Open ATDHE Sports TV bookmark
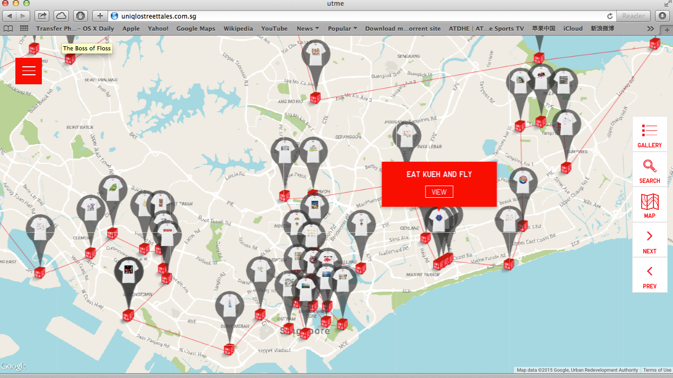The image size is (673, 378). 486,29
